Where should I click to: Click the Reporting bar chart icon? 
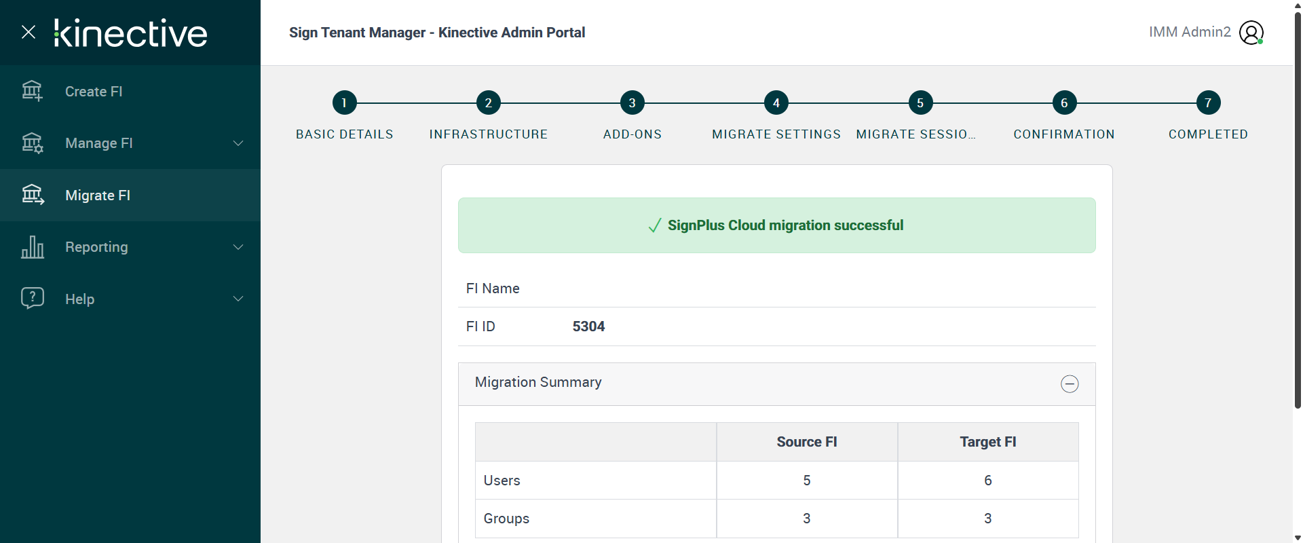coord(32,247)
